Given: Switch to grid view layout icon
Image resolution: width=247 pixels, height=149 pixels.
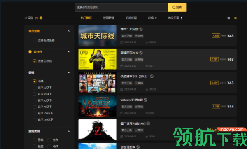Looking at the screenshot, I should pyautogui.click(x=228, y=18).
